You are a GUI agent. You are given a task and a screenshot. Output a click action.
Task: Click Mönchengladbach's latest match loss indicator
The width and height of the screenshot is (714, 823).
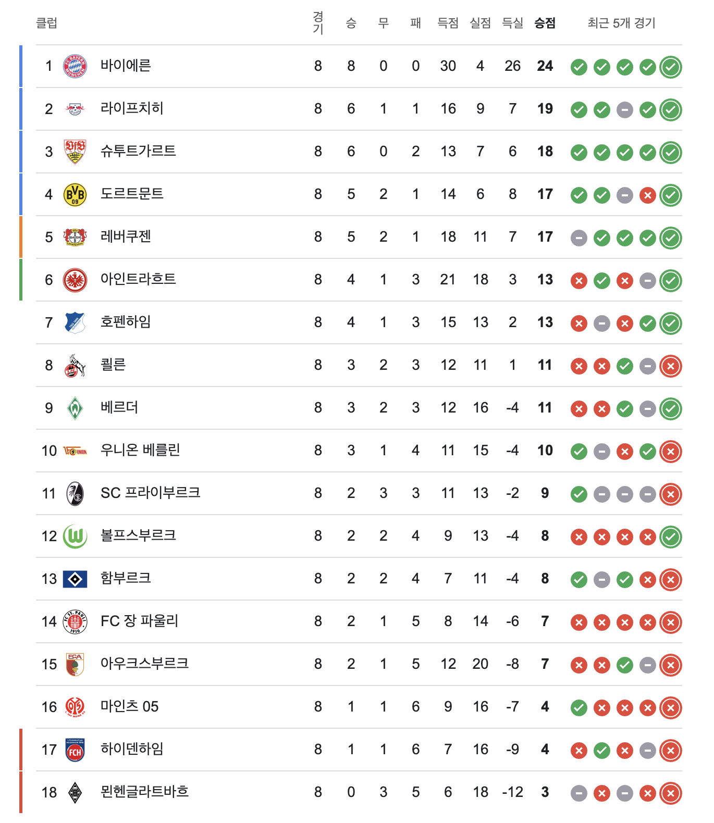pos(670,793)
